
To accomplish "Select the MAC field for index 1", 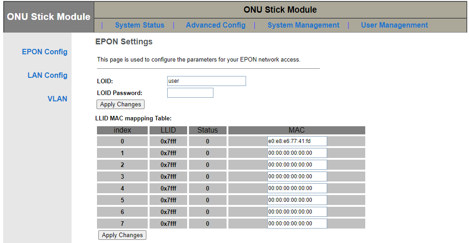I will [x=297, y=153].
